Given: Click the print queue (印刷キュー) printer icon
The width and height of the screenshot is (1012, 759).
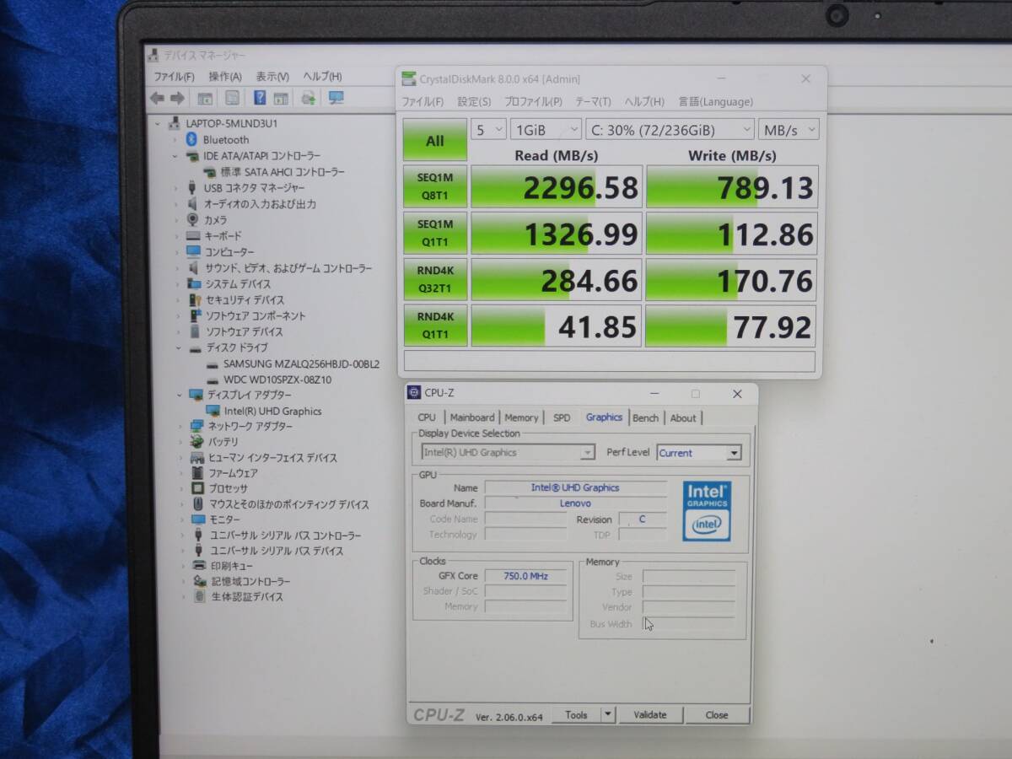Looking at the screenshot, I should pyautogui.click(x=199, y=566).
